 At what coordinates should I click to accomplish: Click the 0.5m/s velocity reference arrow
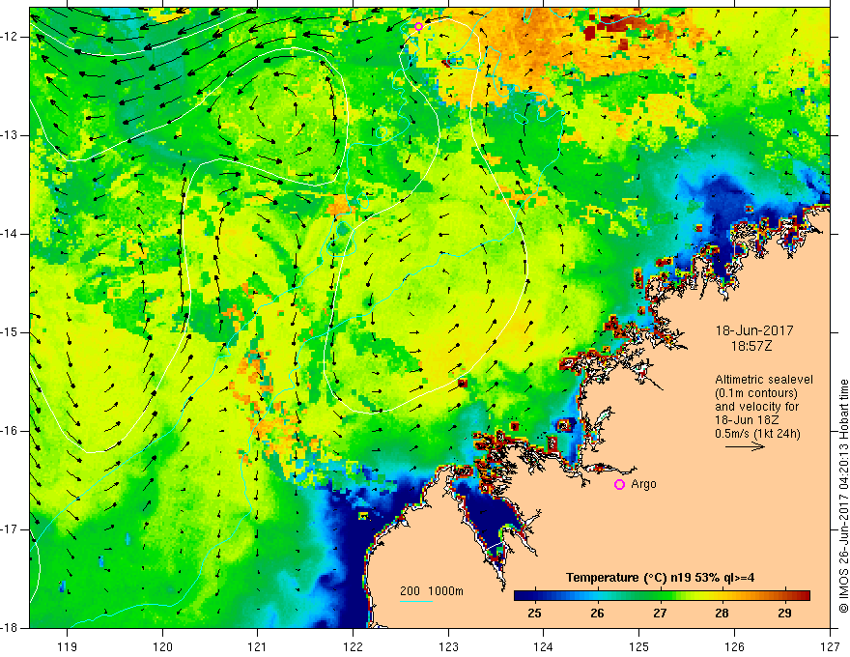click(x=745, y=446)
